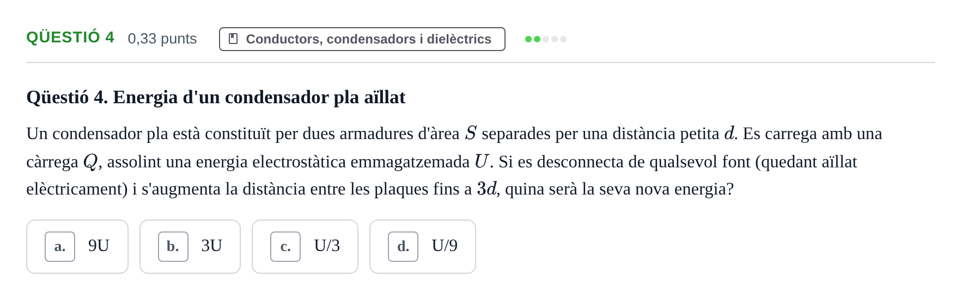
Task: Open the Conductors, condensadors i dielèctrics topic tag
Action: (362, 39)
